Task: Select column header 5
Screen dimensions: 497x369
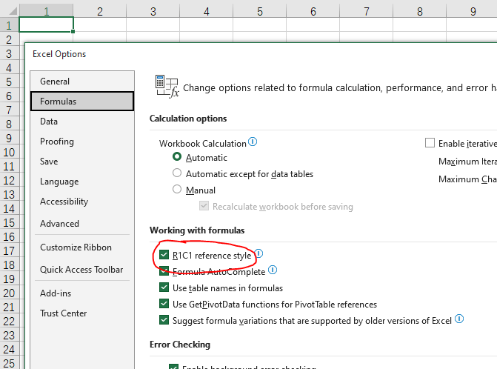Action: [259, 11]
